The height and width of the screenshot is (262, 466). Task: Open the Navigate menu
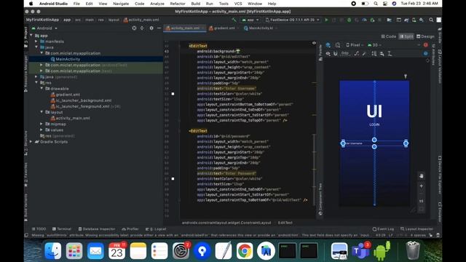pyautogui.click(x=121, y=4)
